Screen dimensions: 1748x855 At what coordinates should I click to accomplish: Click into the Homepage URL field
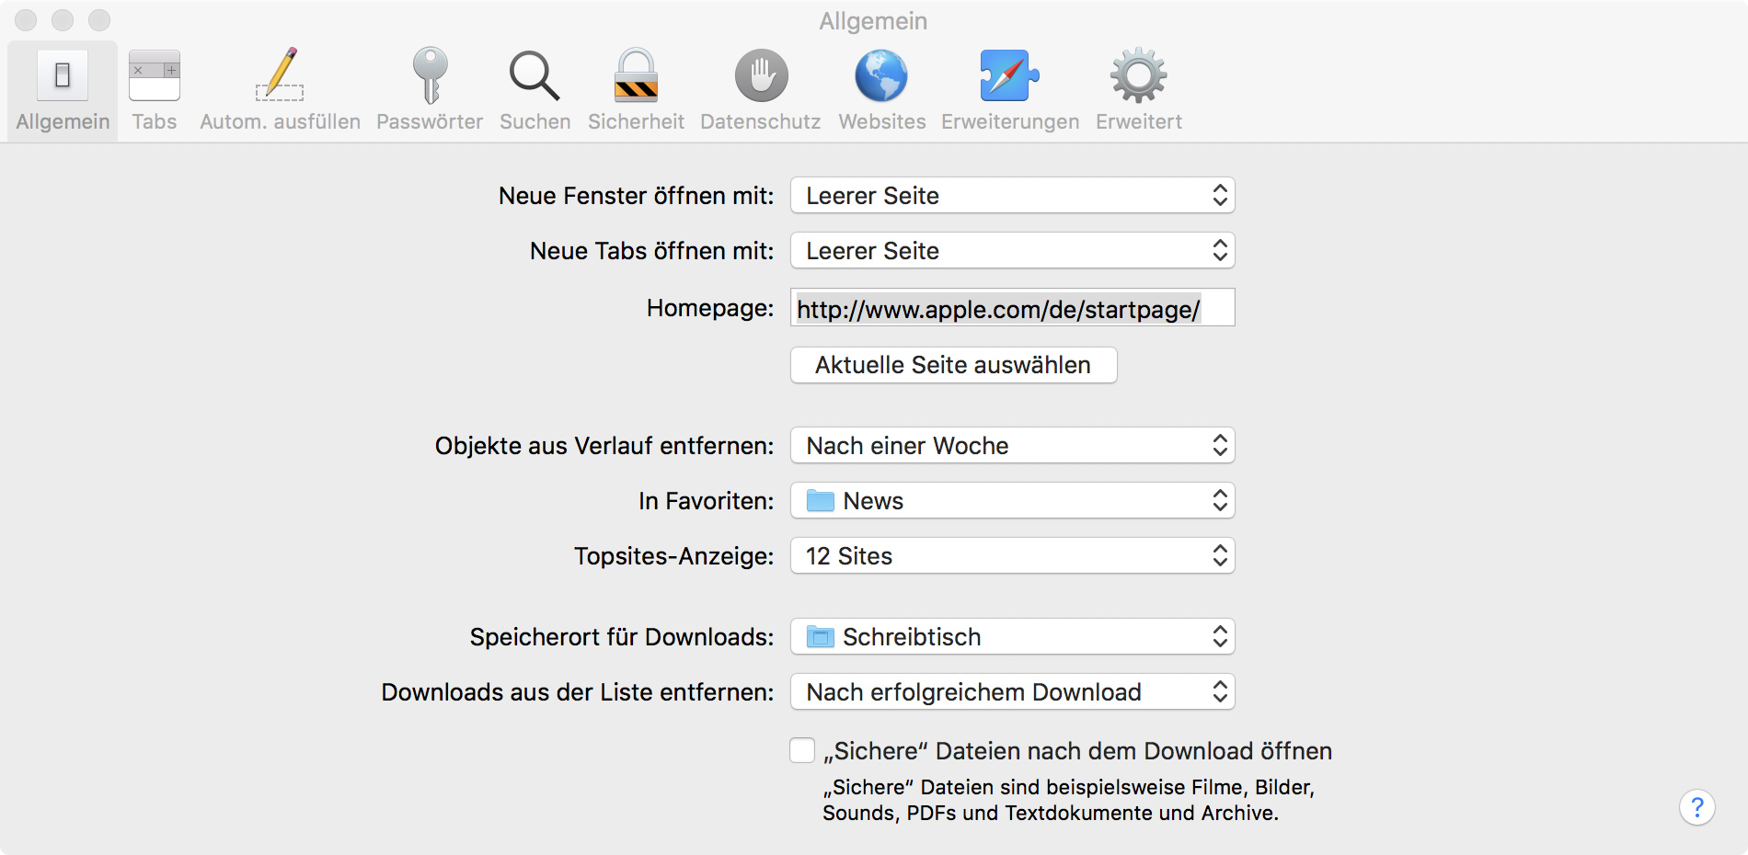[1012, 309]
